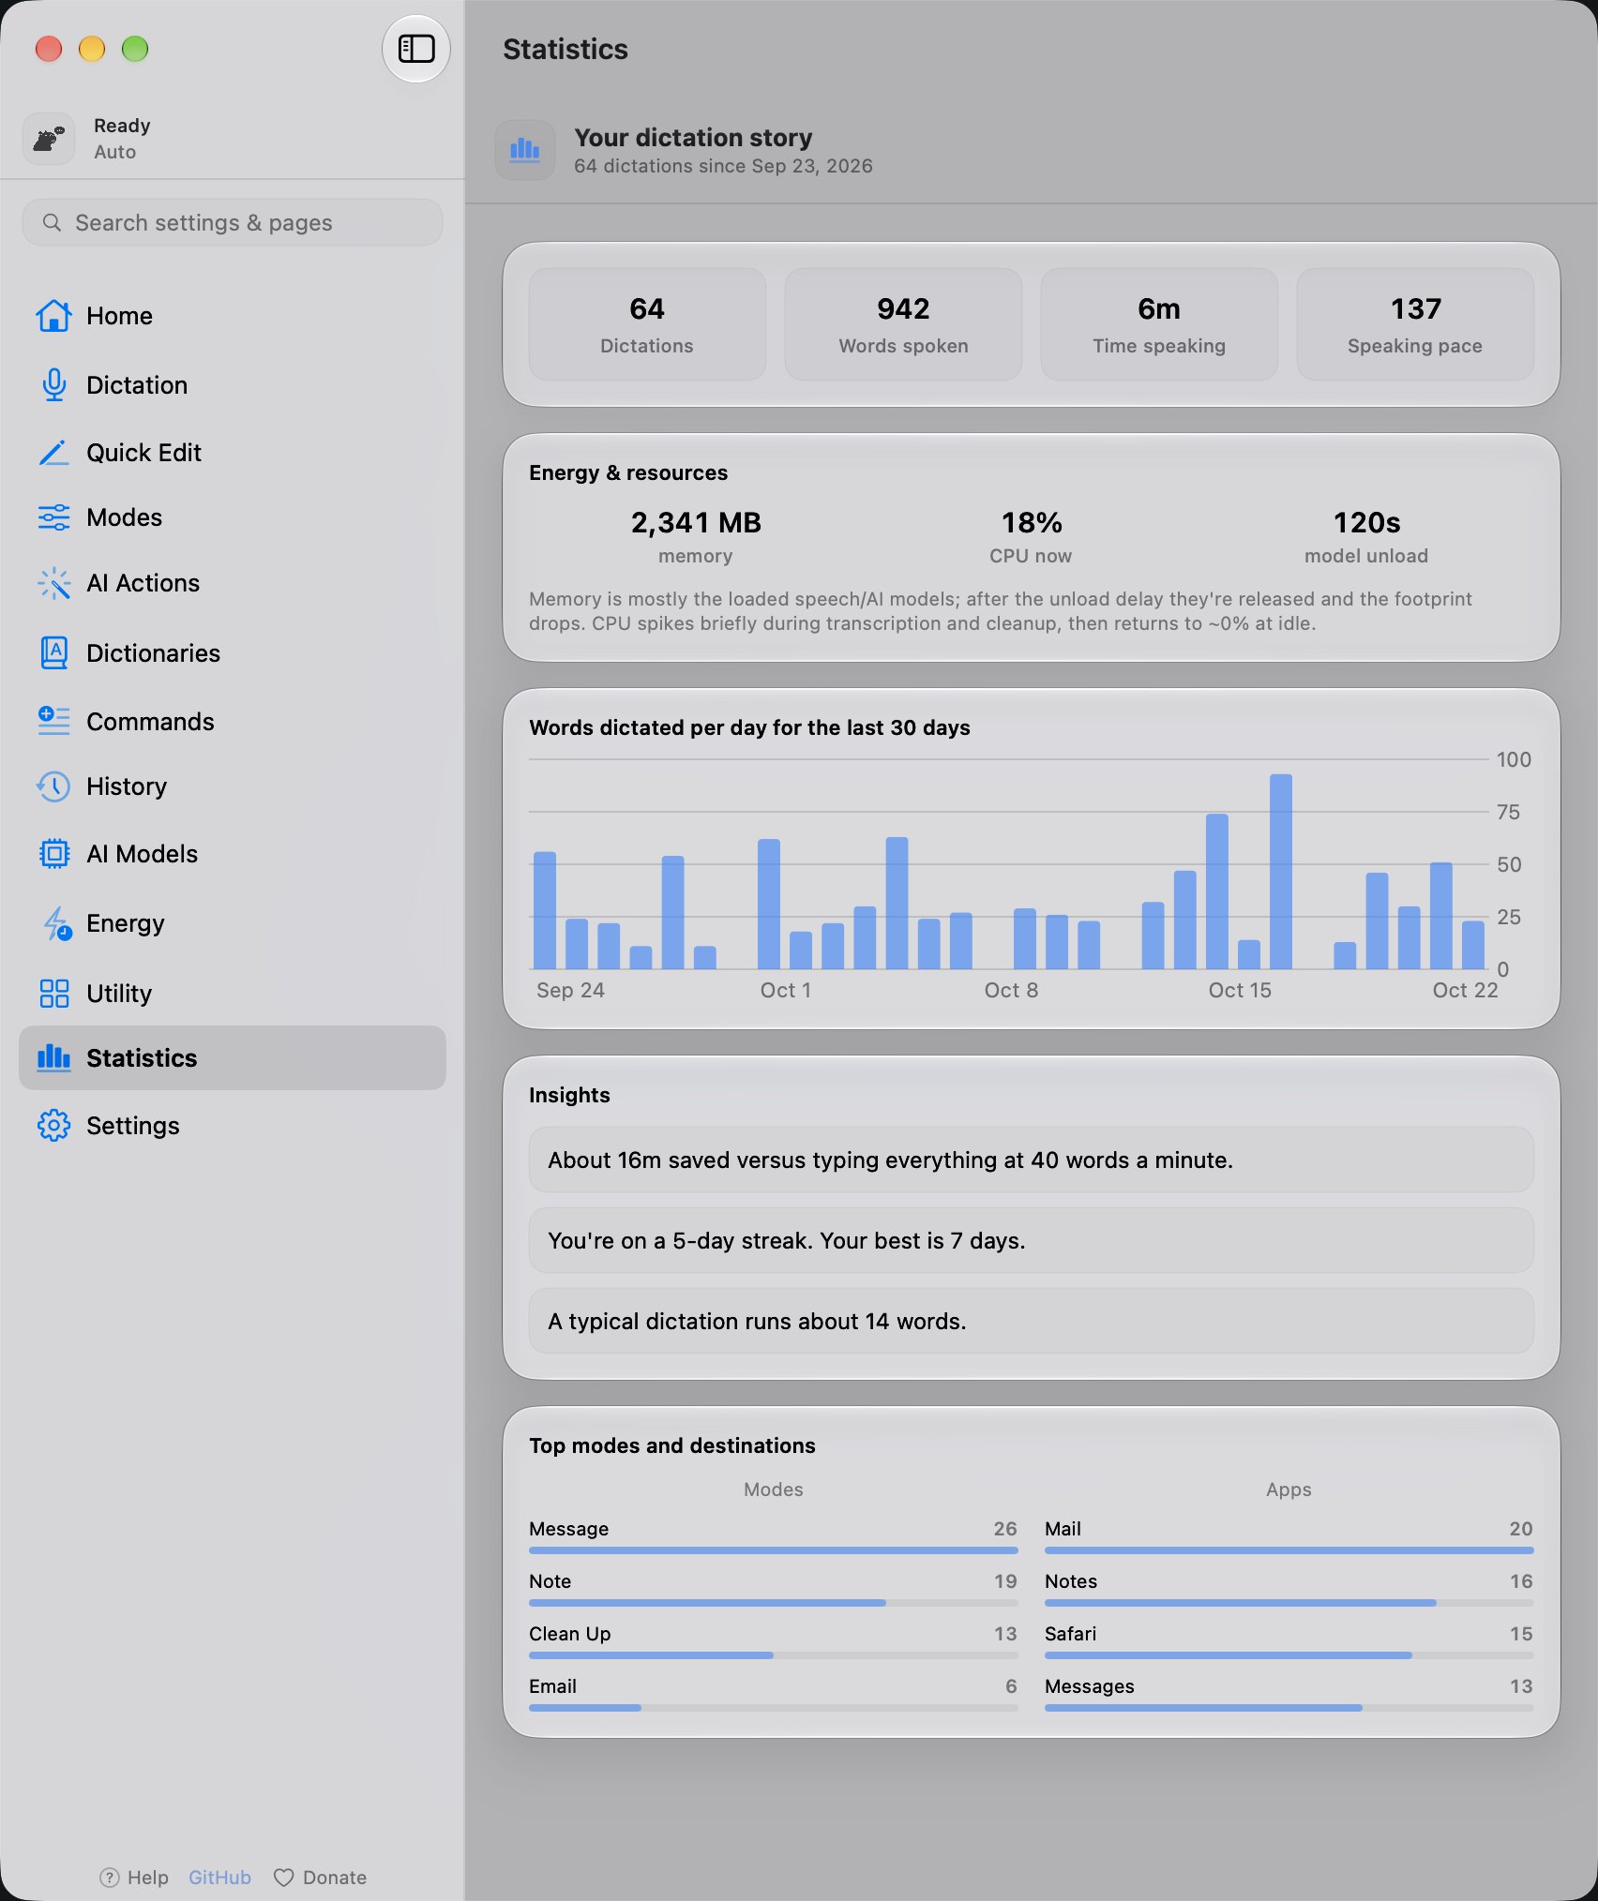Click the '120s' model unload value

1367,522
